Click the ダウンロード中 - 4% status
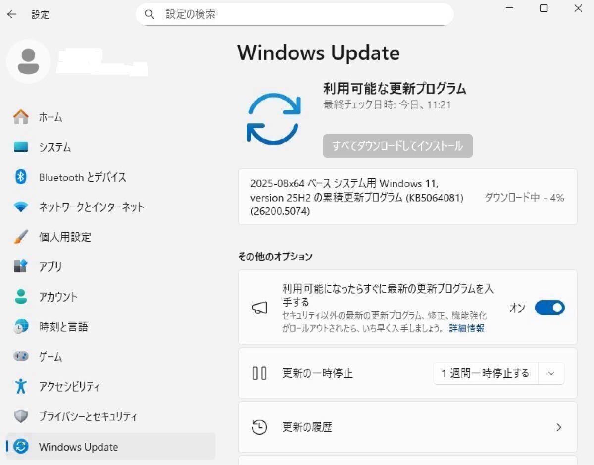The width and height of the screenshot is (594, 465). (524, 198)
